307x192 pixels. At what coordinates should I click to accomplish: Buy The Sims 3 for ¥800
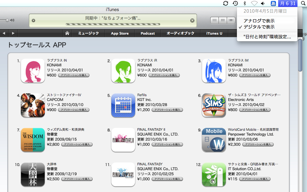point(255,110)
